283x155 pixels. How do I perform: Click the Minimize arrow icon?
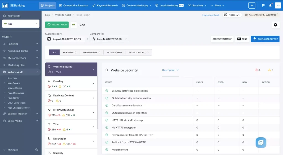point(4,150)
